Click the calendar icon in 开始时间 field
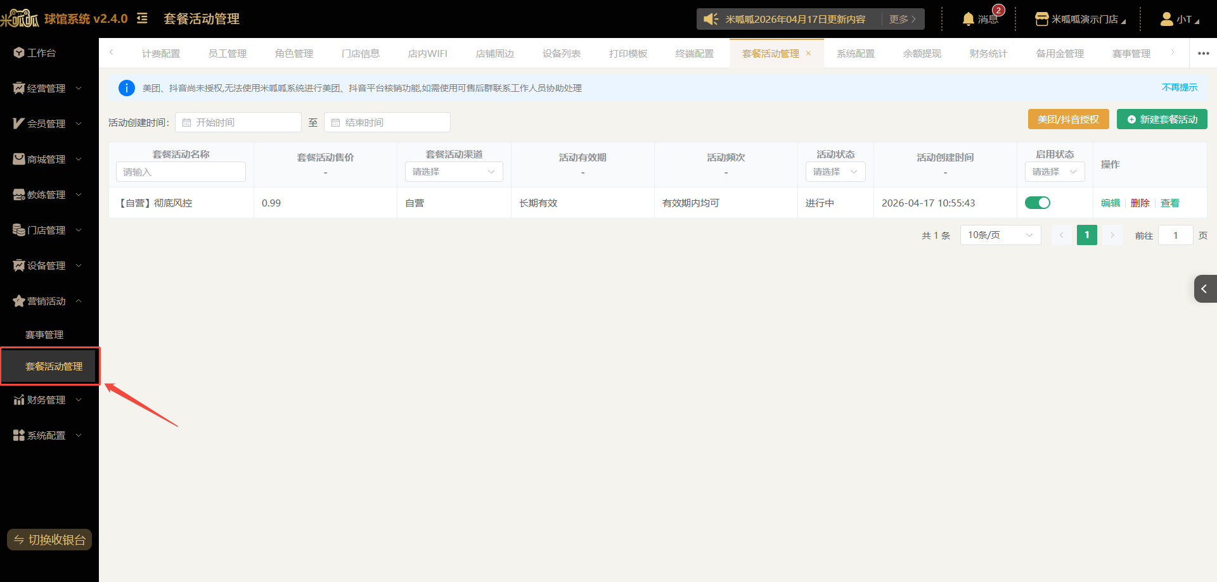Screen dimensions: 1217x582 pyautogui.click(x=186, y=122)
